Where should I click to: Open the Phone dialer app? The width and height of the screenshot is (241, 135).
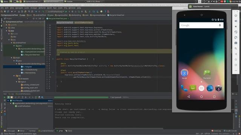click(184, 88)
